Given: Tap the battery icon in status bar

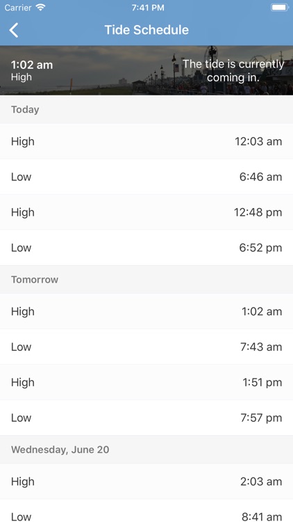Looking at the screenshot, I should [280, 8].
